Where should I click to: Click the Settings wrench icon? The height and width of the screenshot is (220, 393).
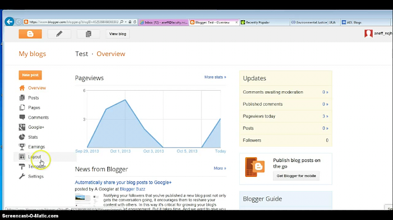point(22,176)
